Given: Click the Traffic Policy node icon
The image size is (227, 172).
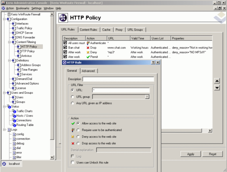Looking at the screenshot, I should pos(14,28).
